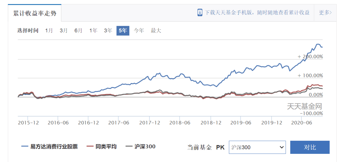
Task: Click the 更多> link
Action: [326, 13]
